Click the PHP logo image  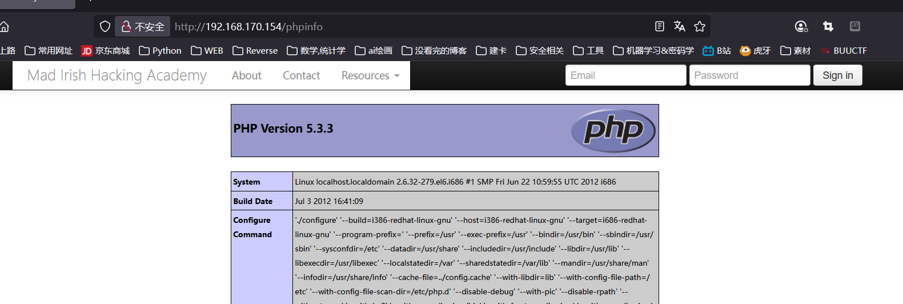(x=613, y=130)
